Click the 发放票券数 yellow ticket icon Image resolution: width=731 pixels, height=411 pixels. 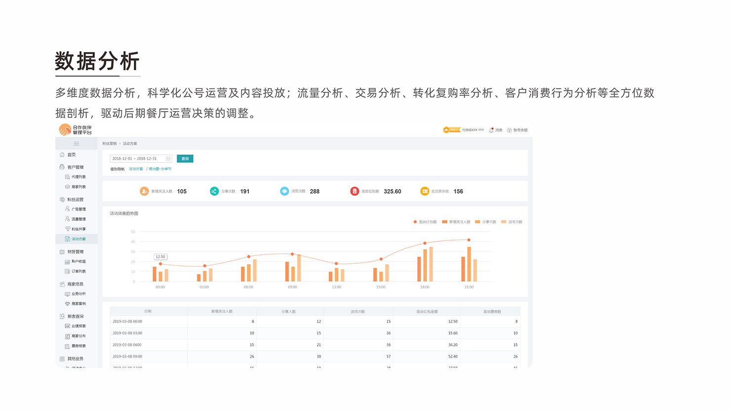(x=425, y=191)
